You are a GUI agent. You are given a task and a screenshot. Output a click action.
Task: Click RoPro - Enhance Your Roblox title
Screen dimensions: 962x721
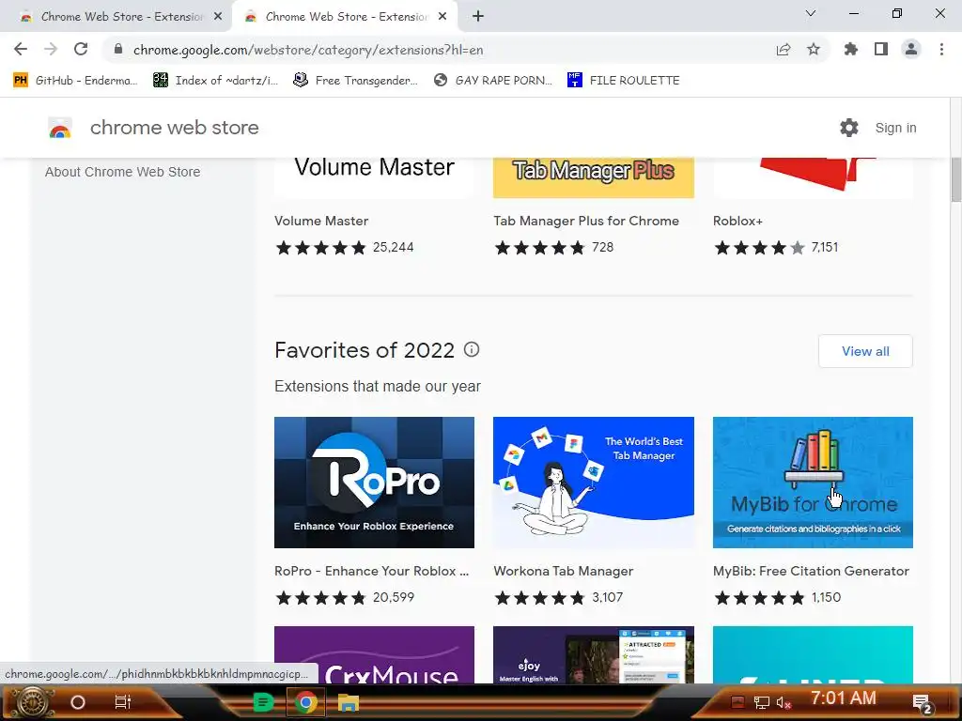point(371,571)
